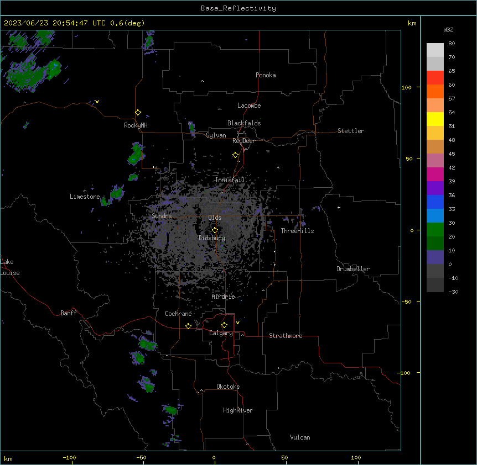Image resolution: width=477 pixels, height=465 pixels.
Task: Select the Blackfalds label
Action: pos(244,123)
